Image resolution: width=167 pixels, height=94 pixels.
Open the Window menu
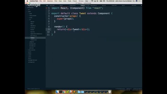(81, 1)
